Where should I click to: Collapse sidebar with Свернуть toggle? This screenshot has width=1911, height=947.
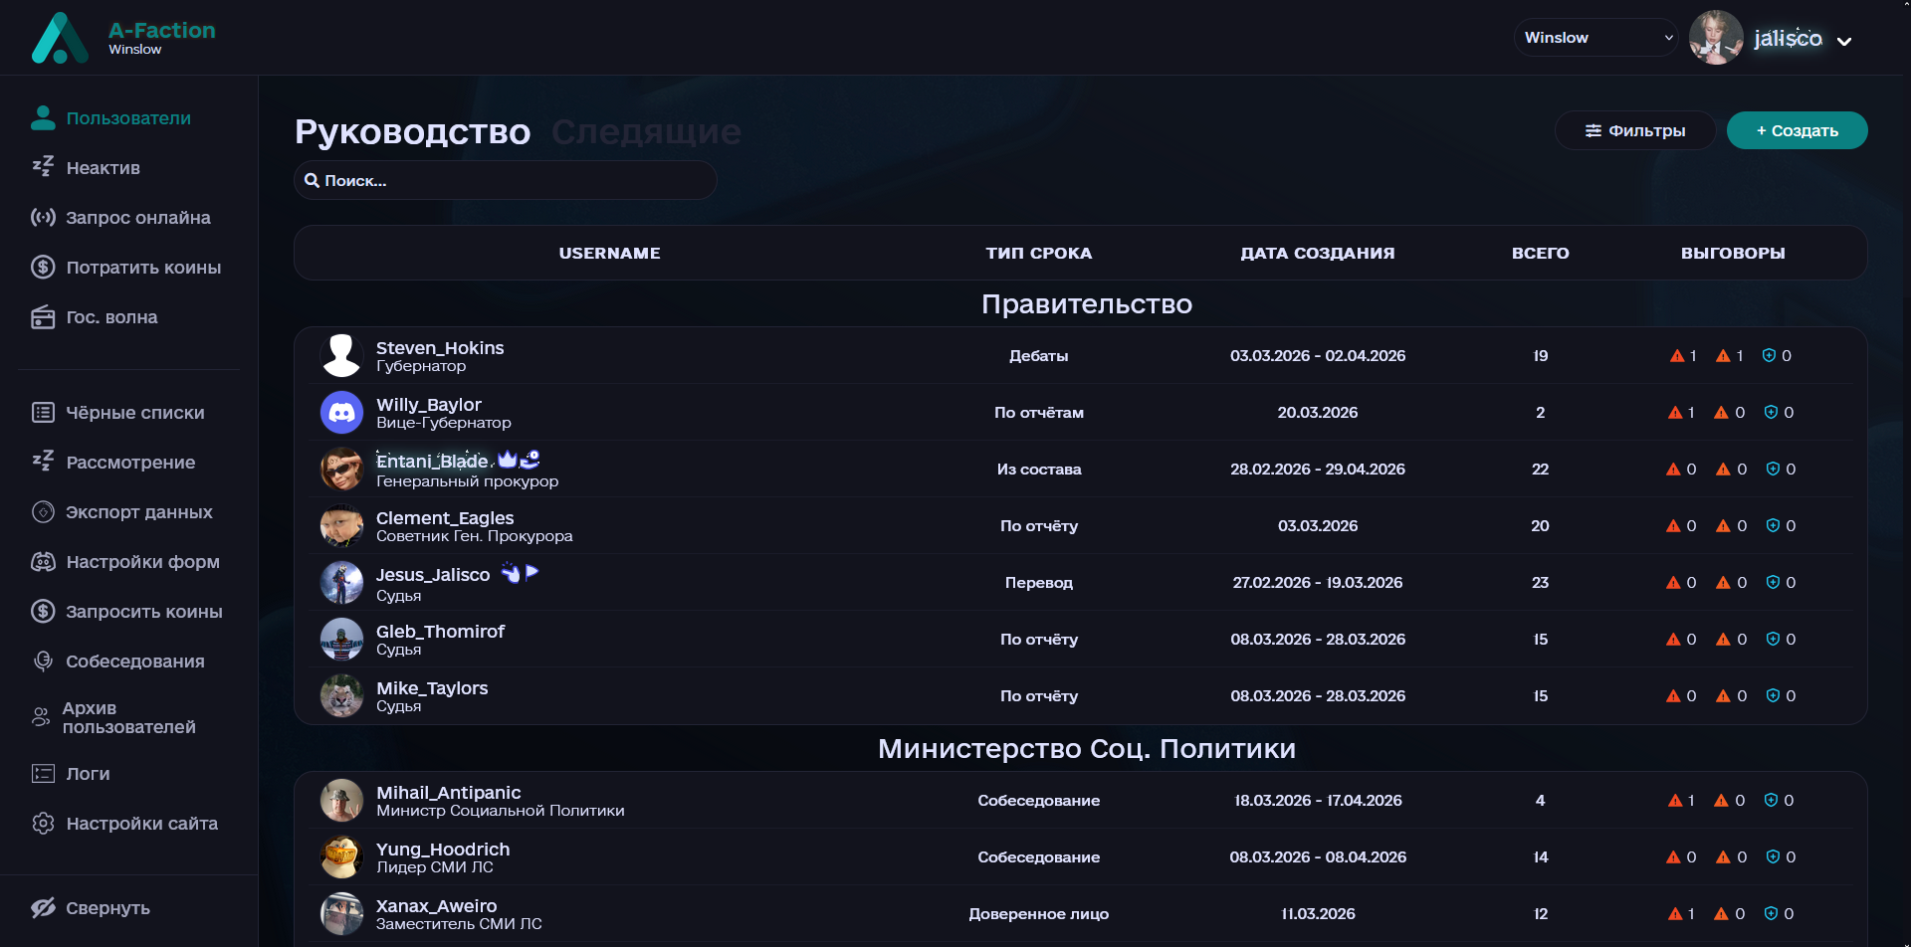(90, 908)
